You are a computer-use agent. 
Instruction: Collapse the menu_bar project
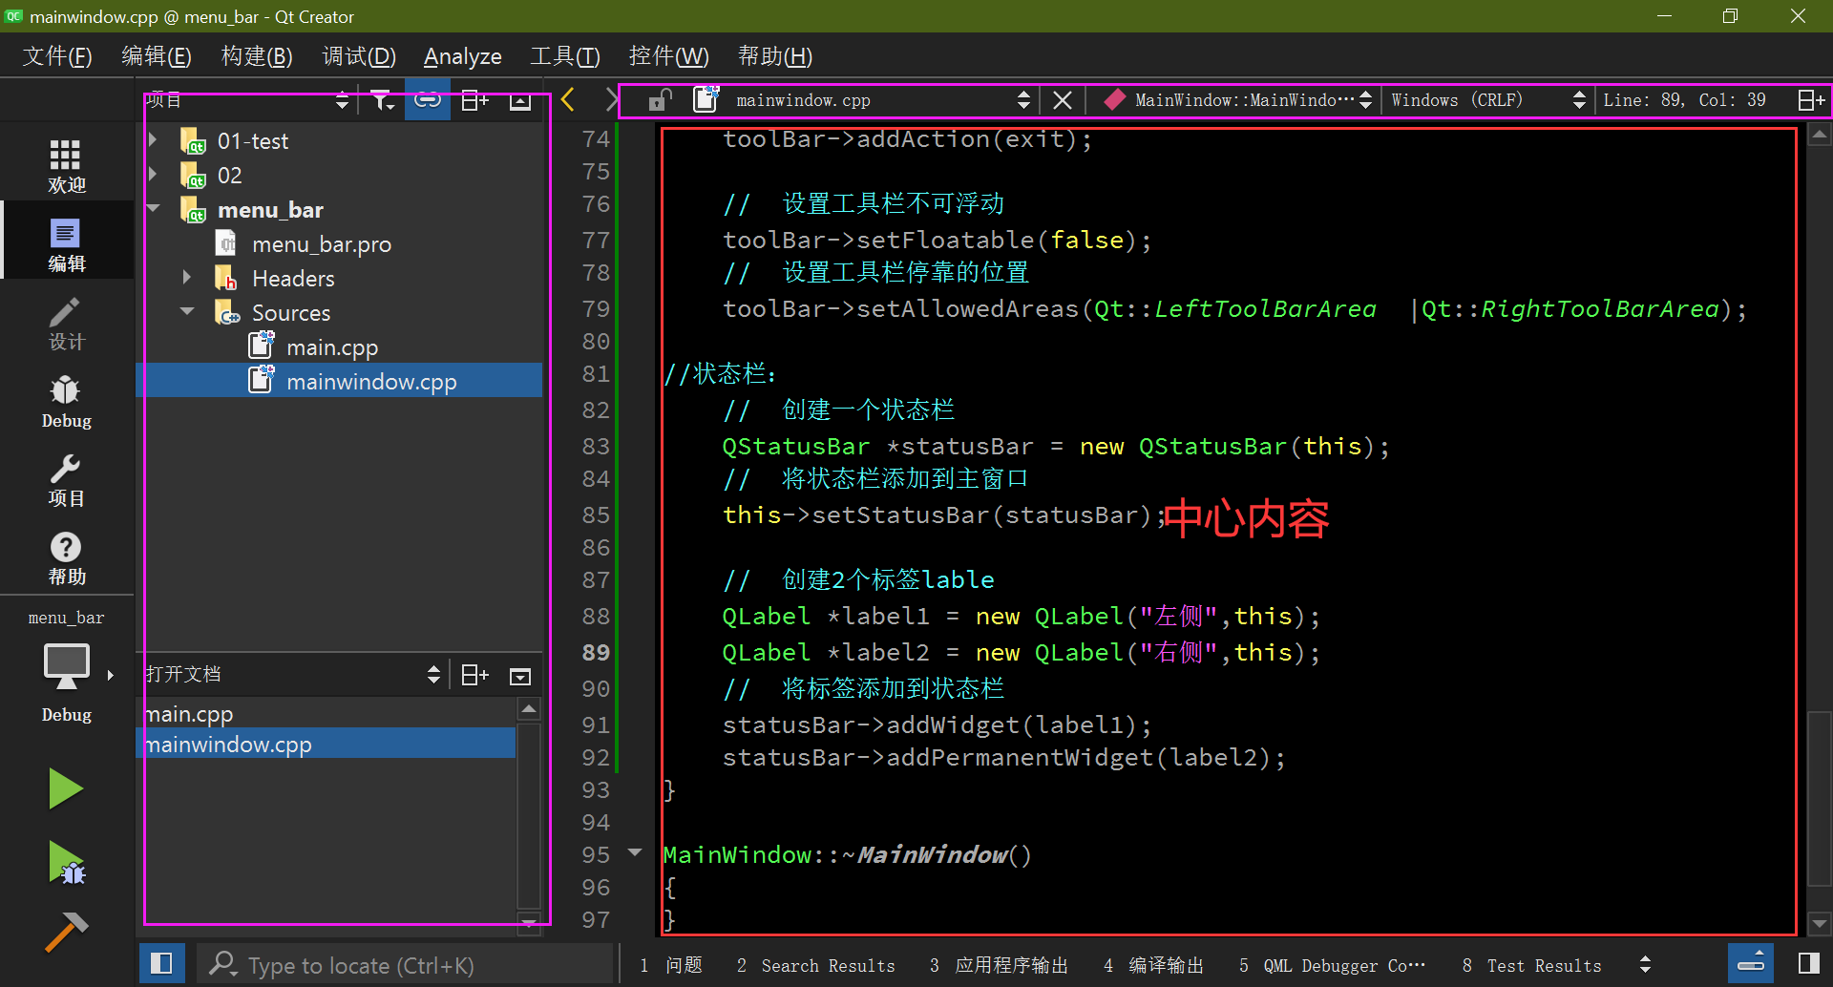(x=153, y=209)
